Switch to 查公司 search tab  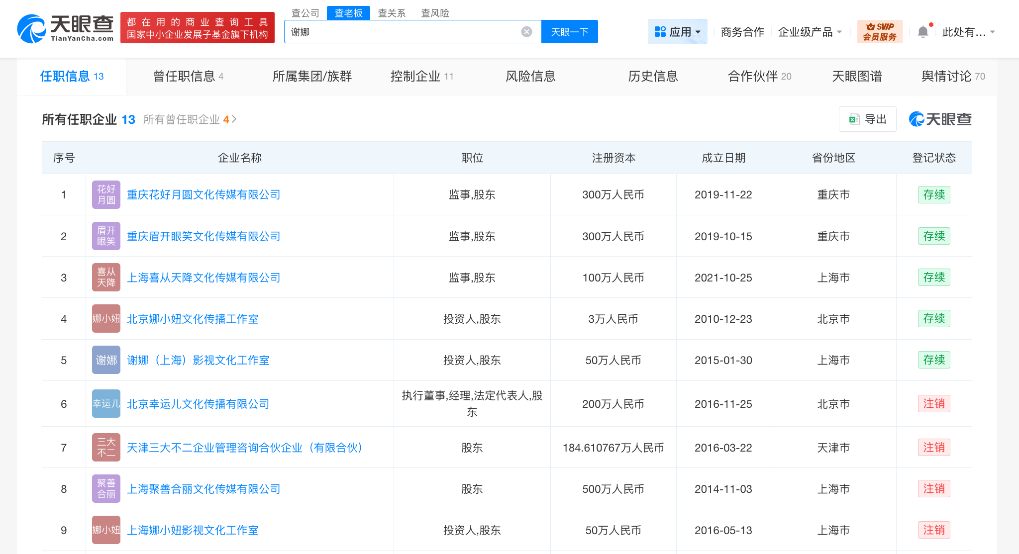pyautogui.click(x=305, y=13)
